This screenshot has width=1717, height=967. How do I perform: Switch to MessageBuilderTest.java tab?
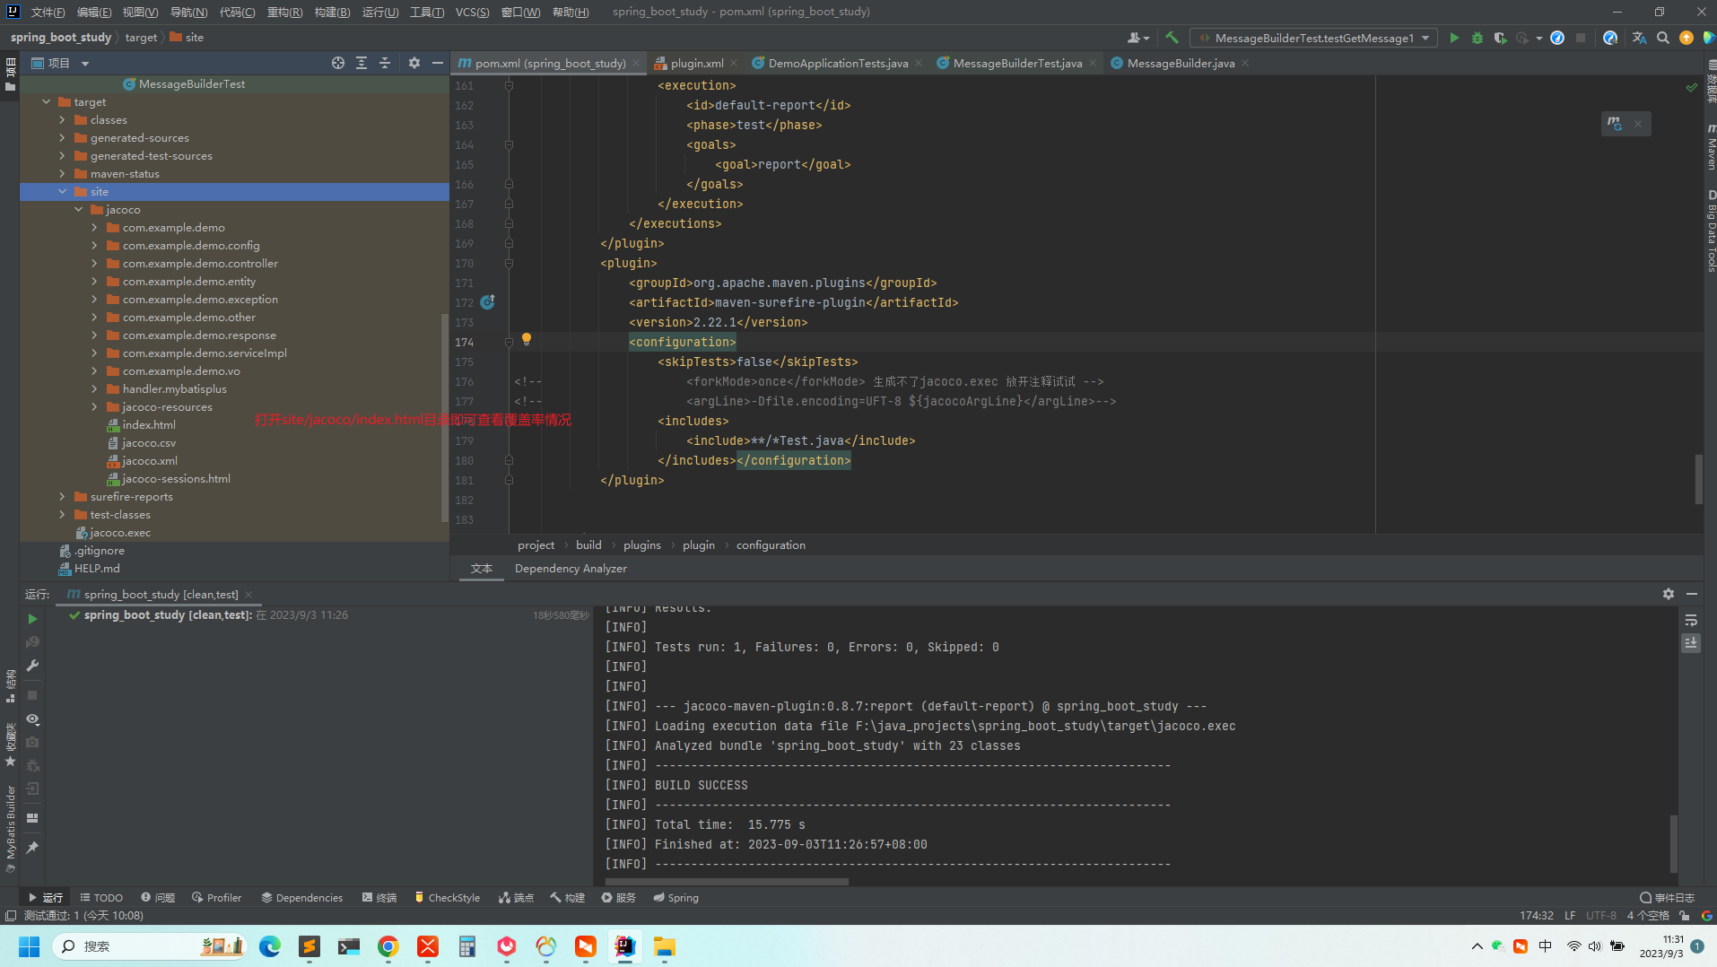click(1017, 63)
